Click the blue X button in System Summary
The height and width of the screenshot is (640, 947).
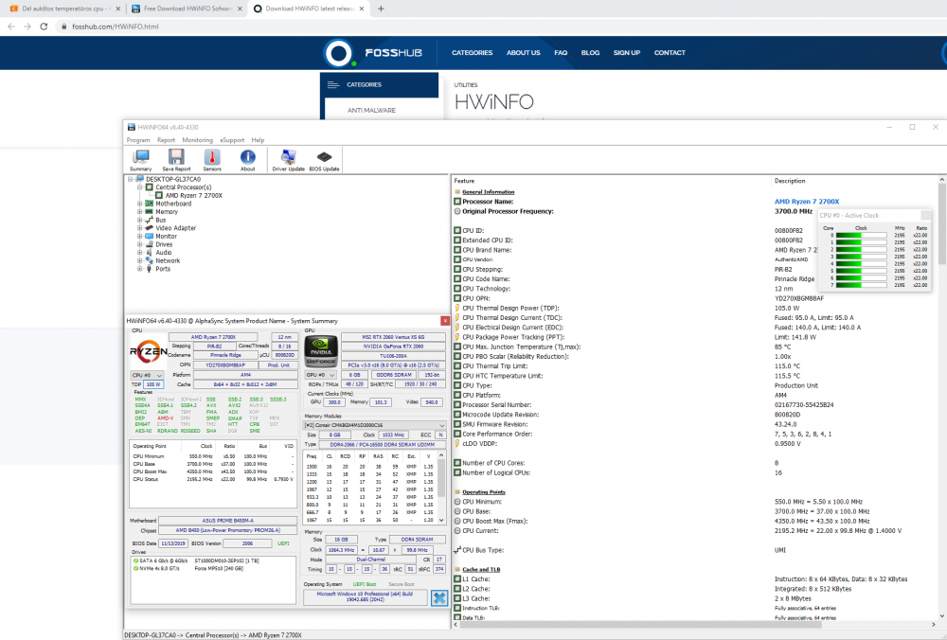[439, 597]
